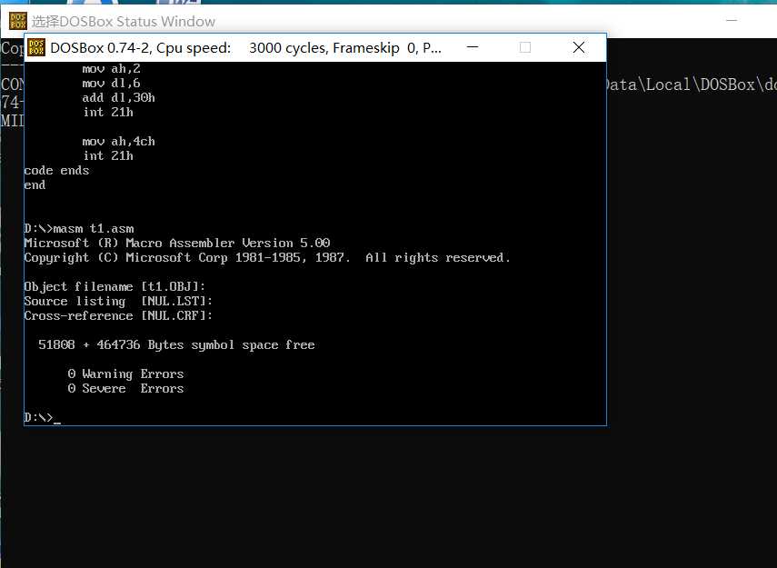This screenshot has width=777, height=568.
Task: Click the 'code ends' line
Action: tap(56, 171)
